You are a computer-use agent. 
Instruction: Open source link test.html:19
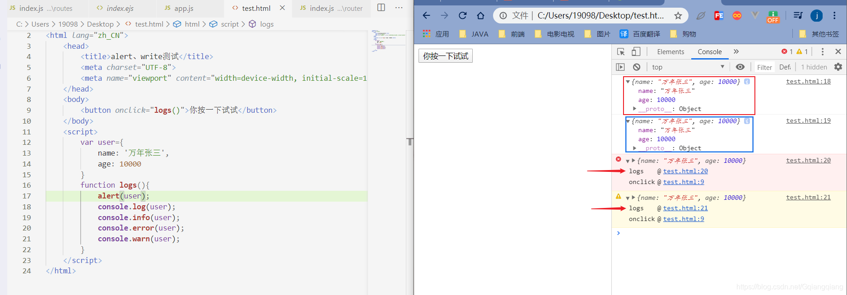click(808, 121)
